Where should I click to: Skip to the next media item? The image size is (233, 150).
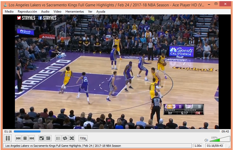32,138
